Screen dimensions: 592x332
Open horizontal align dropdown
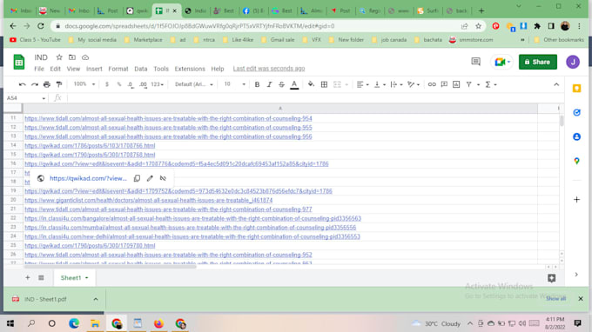click(362, 84)
